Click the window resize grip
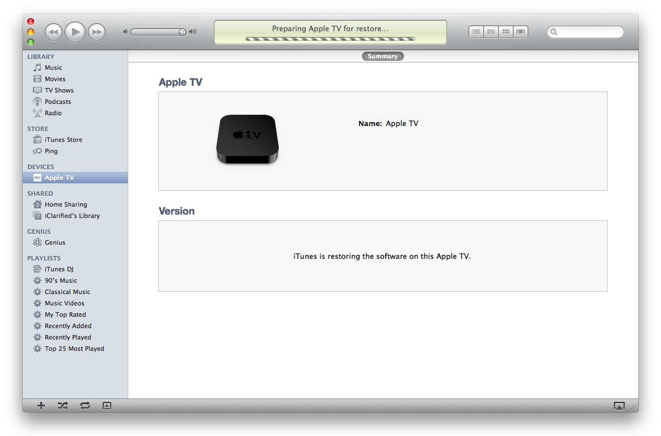661x436 pixels. 634,407
